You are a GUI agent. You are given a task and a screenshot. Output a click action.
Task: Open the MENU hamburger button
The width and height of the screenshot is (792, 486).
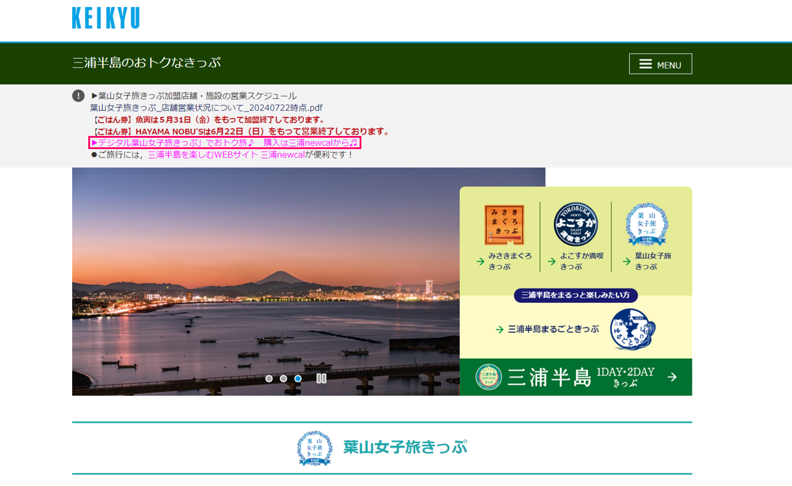(660, 64)
